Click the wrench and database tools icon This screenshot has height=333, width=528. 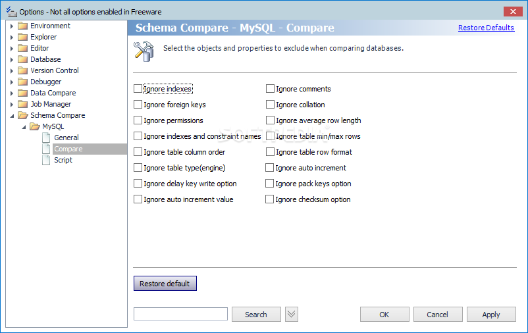(x=144, y=51)
